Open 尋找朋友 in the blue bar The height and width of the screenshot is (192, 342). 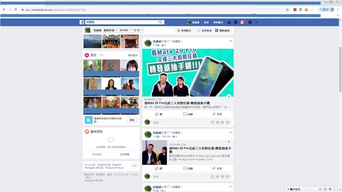(x=218, y=22)
